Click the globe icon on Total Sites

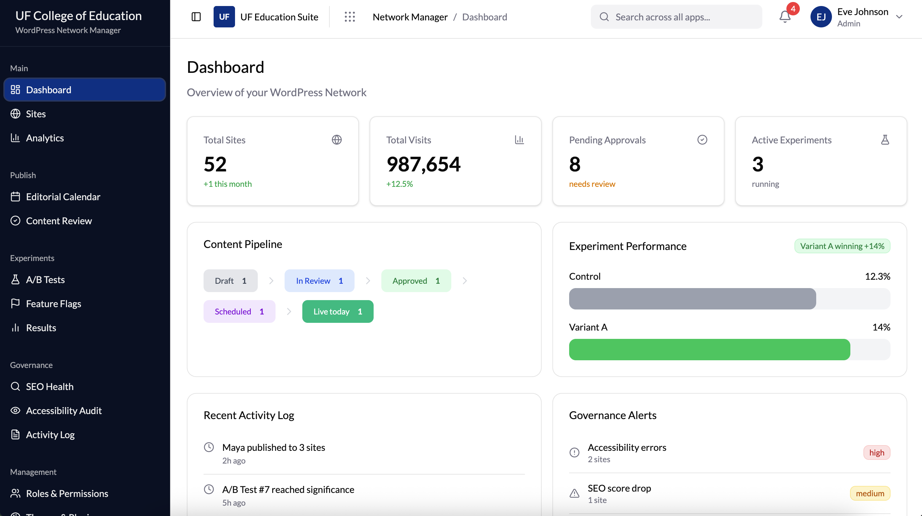(x=336, y=140)
